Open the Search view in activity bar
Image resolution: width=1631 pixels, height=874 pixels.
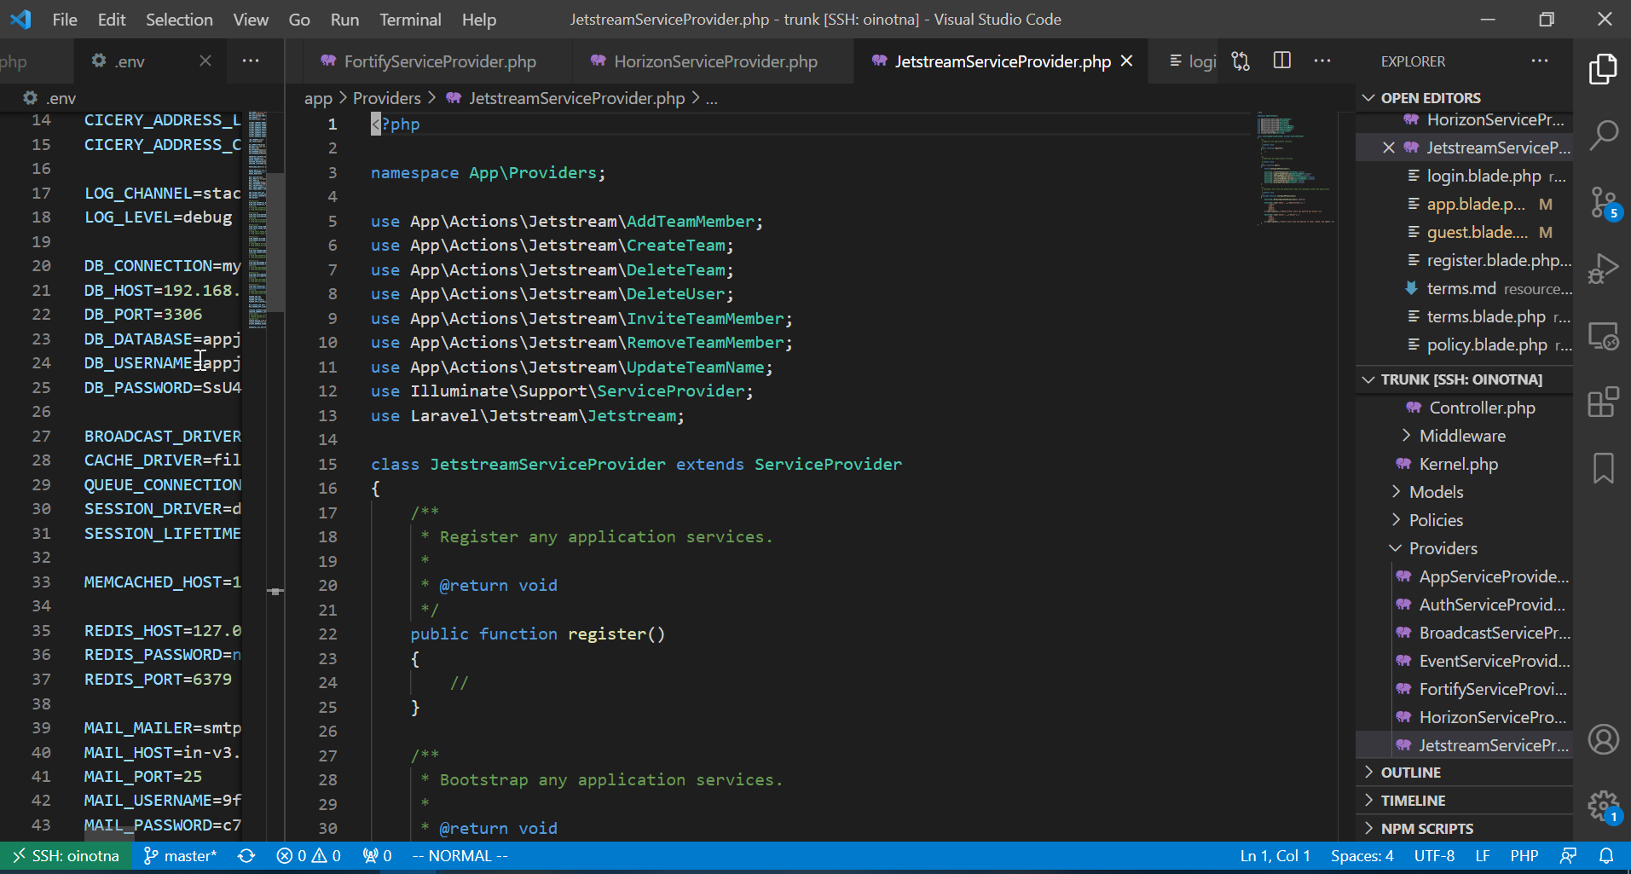[x=1603, y=135]
